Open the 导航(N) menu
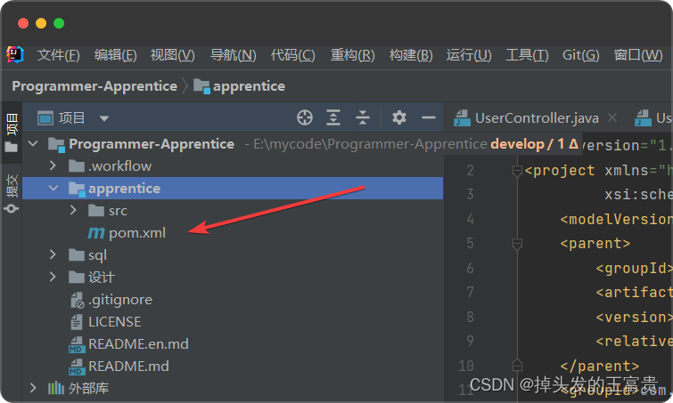The image size is (673, 403). [x=233, y=55]
